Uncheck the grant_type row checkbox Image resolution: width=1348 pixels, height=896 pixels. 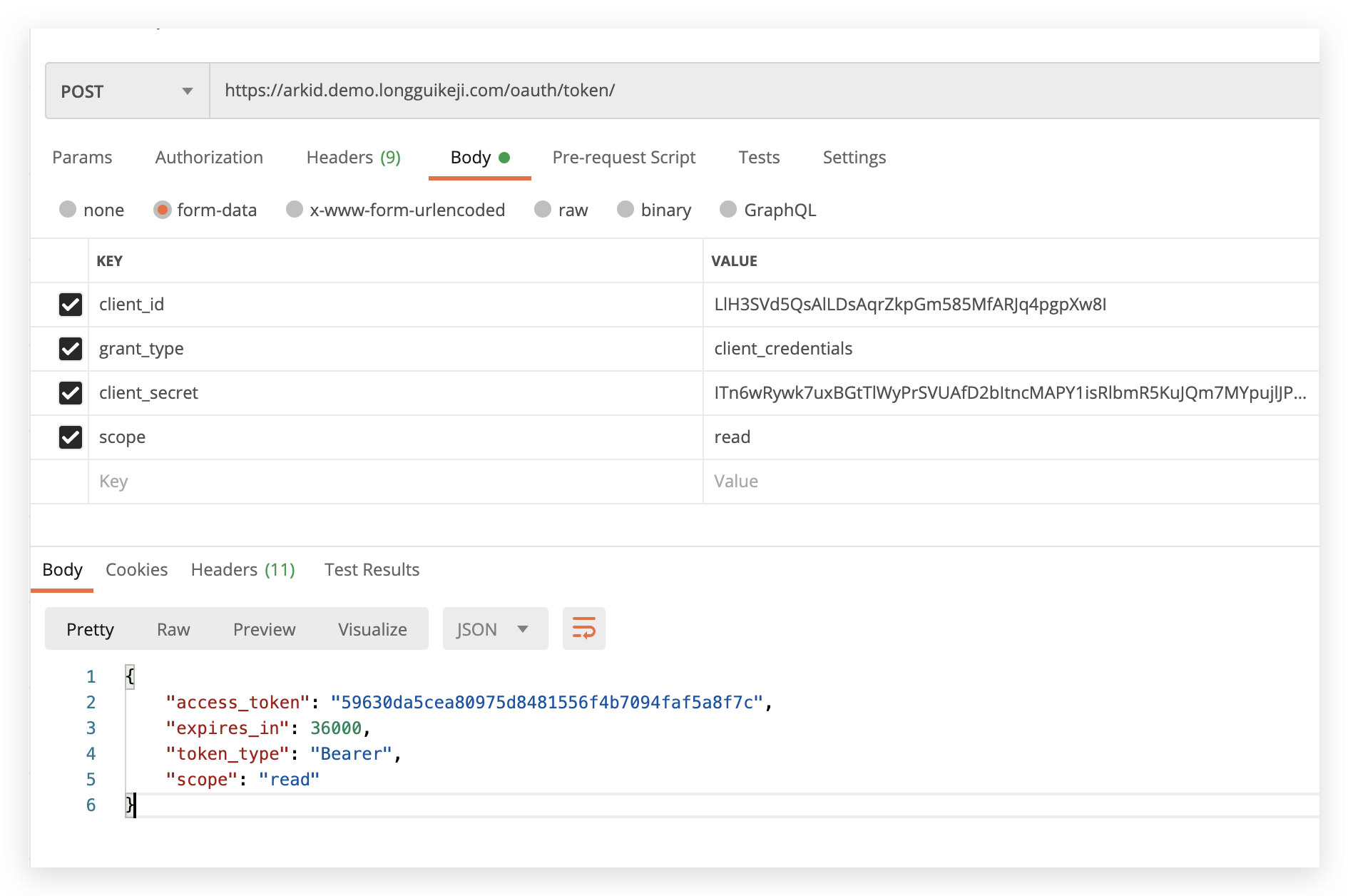coord(71,349)
